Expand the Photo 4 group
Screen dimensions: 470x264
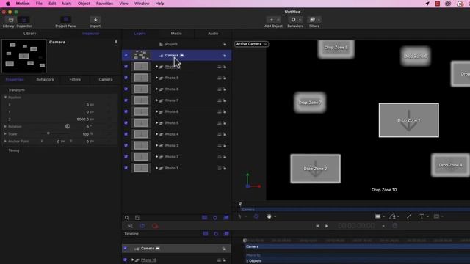[x=156, y=134]
